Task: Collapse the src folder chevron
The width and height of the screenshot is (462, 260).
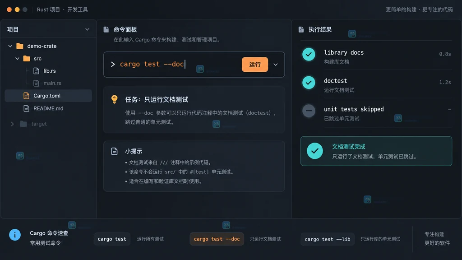Action: click(x=18, y=58)
